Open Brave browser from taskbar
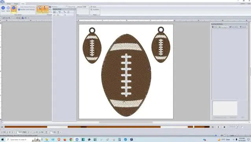Viewport: 251px width, 142px height. coord(59,140)
